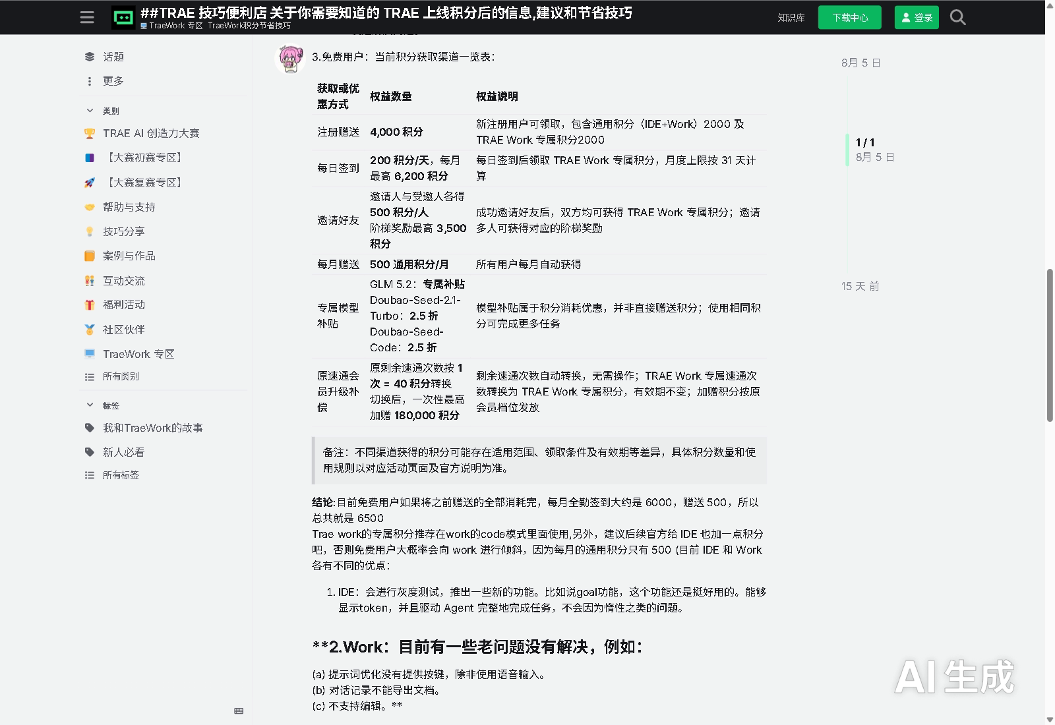Click the 大赛初赛专区 colored square icon
Image resolution: width=1055 pixels, height=725 pixels.
(90, 158)
